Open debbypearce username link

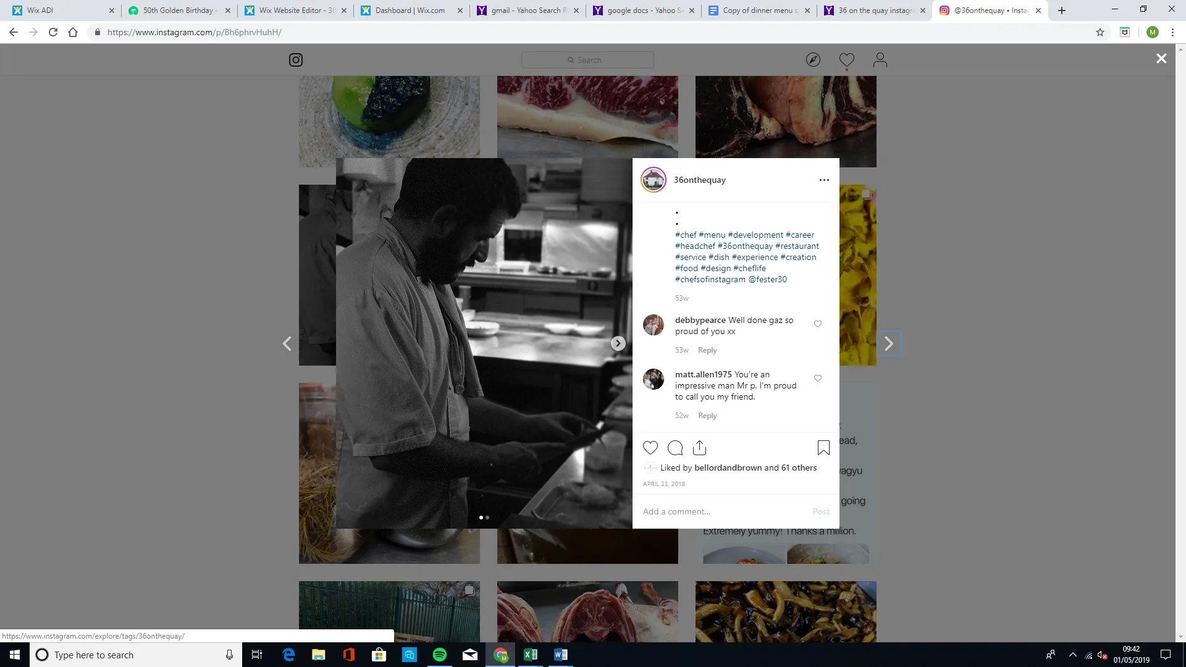point(700,320)
